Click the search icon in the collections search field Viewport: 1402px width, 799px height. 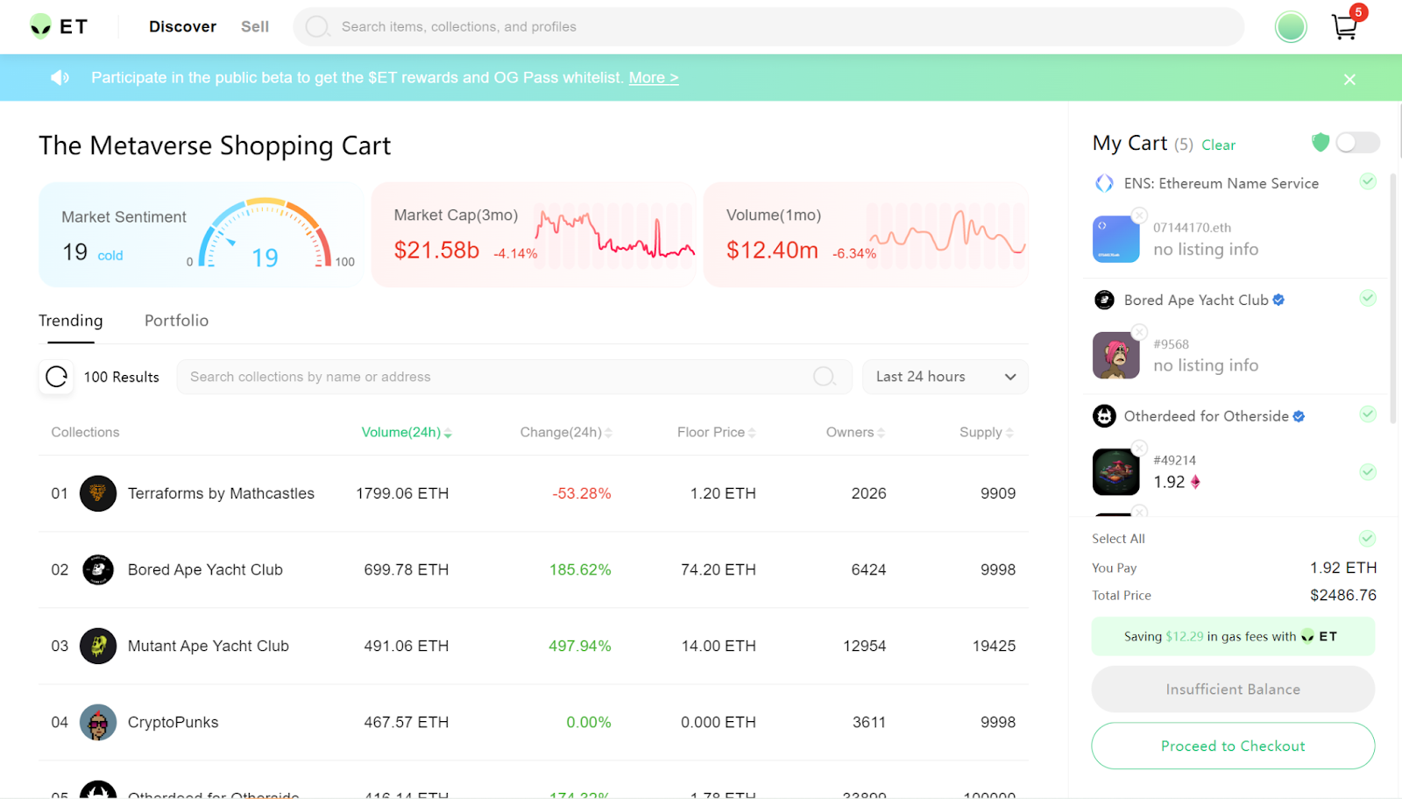coord(824,377)
